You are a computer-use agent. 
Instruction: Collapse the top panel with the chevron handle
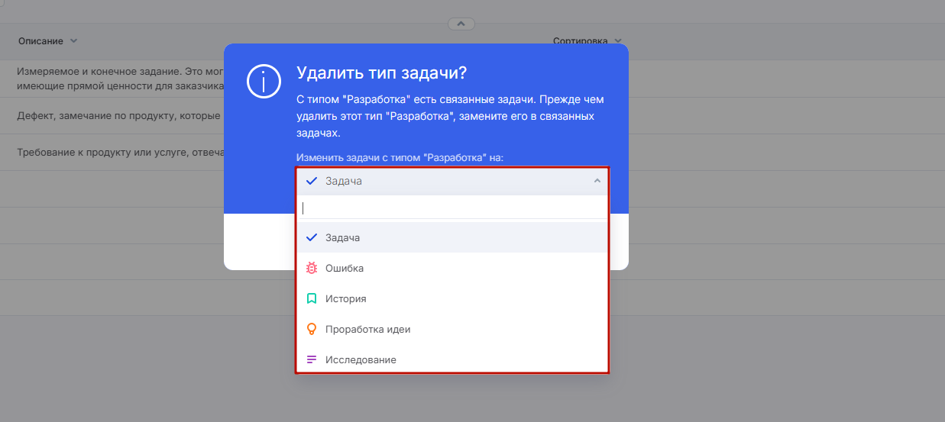(x=461, y=24)
